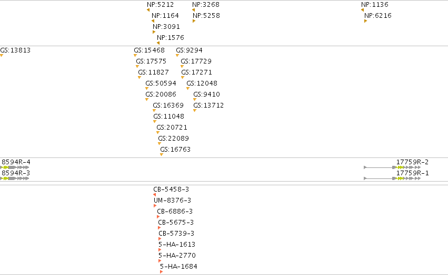Click the 5-HA-1684 feature label
Screen dimensions: 448x275
pyautogui.click(x=178, y=267)
